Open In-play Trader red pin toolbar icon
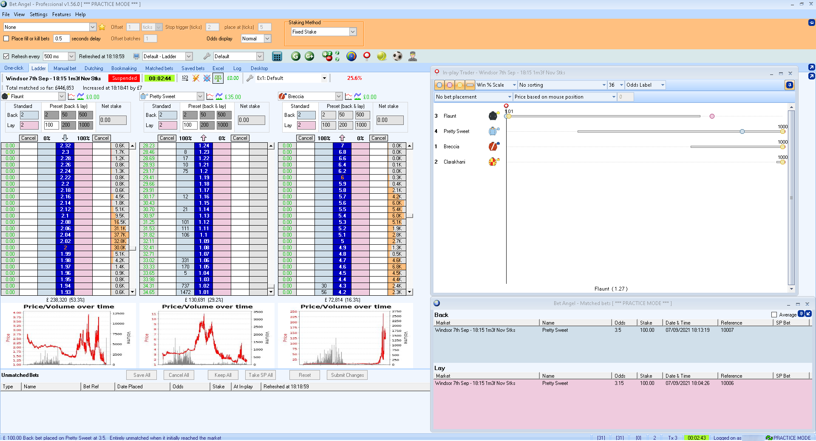The image size is (816, 441). pos(367,56)
